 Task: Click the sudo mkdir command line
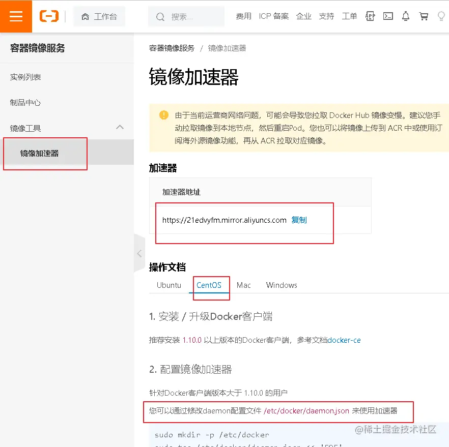click(212, 435)
